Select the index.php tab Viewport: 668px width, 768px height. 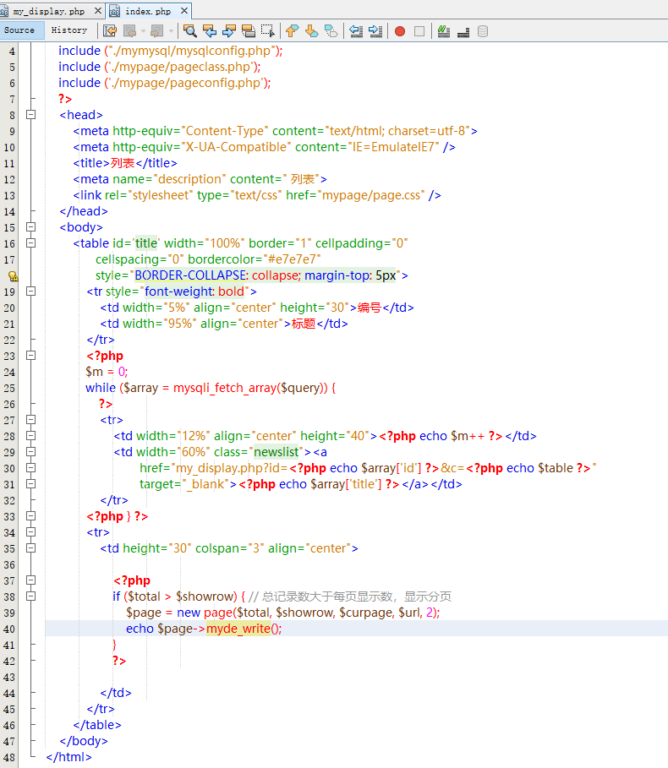148,11
